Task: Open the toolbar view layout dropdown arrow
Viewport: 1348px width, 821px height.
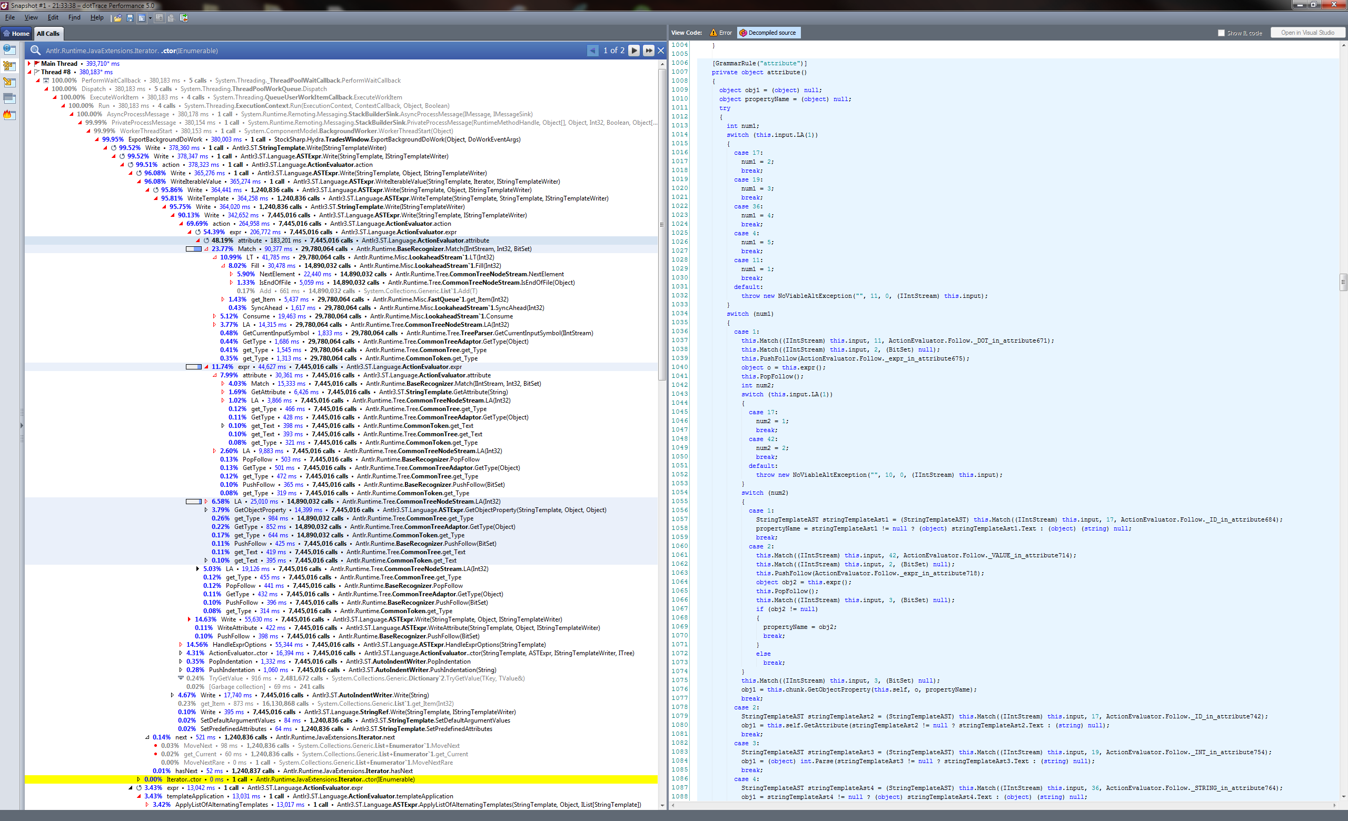Action: pos(150,18)
